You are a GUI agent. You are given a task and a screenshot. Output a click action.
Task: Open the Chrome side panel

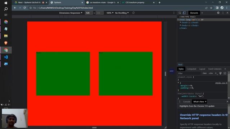tap(217, 8)
